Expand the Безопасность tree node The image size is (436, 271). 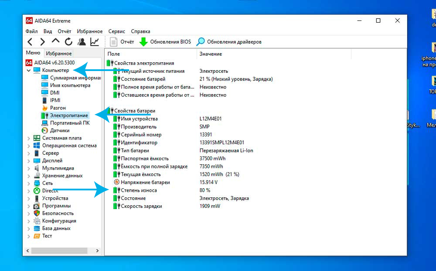(x=29, y=213)
